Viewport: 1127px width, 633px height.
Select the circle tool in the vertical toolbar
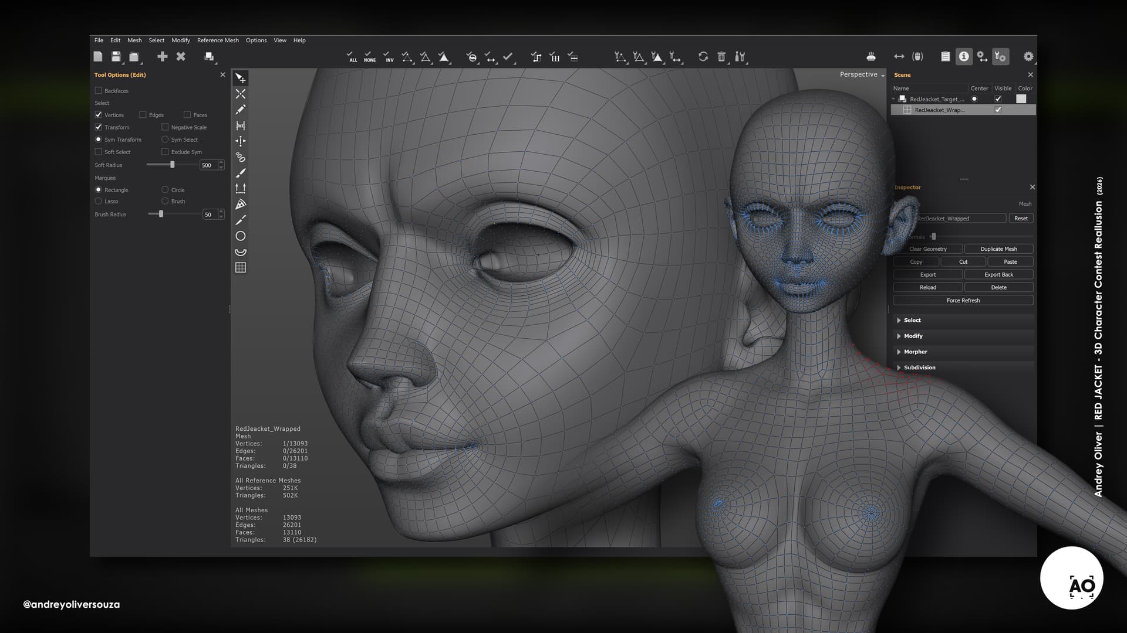pyautogui.click(x=241, y=236)
